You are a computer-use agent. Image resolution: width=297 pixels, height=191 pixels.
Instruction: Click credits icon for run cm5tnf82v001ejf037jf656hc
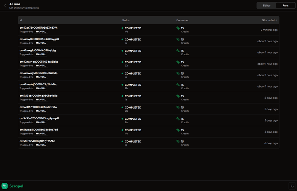coord(178,142)
